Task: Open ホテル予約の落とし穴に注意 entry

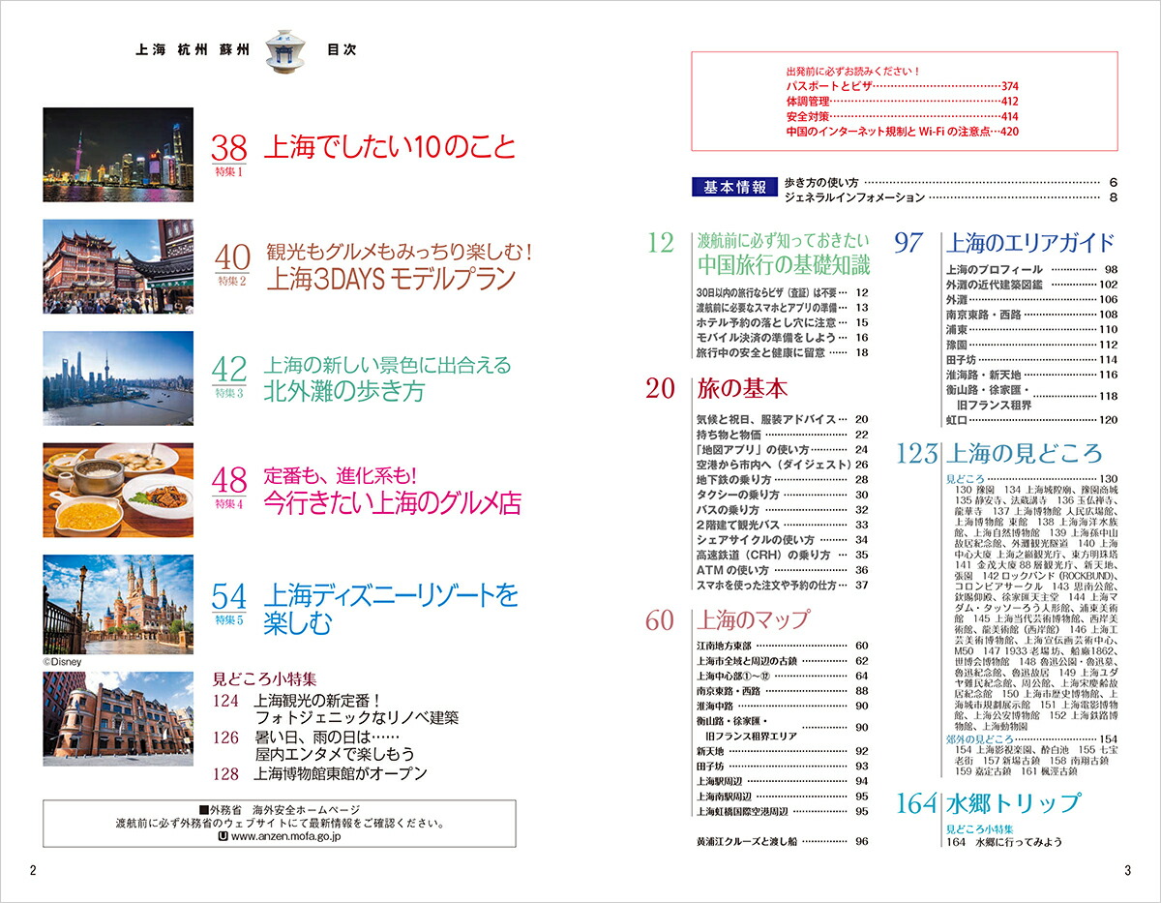Action: point(782,322)
